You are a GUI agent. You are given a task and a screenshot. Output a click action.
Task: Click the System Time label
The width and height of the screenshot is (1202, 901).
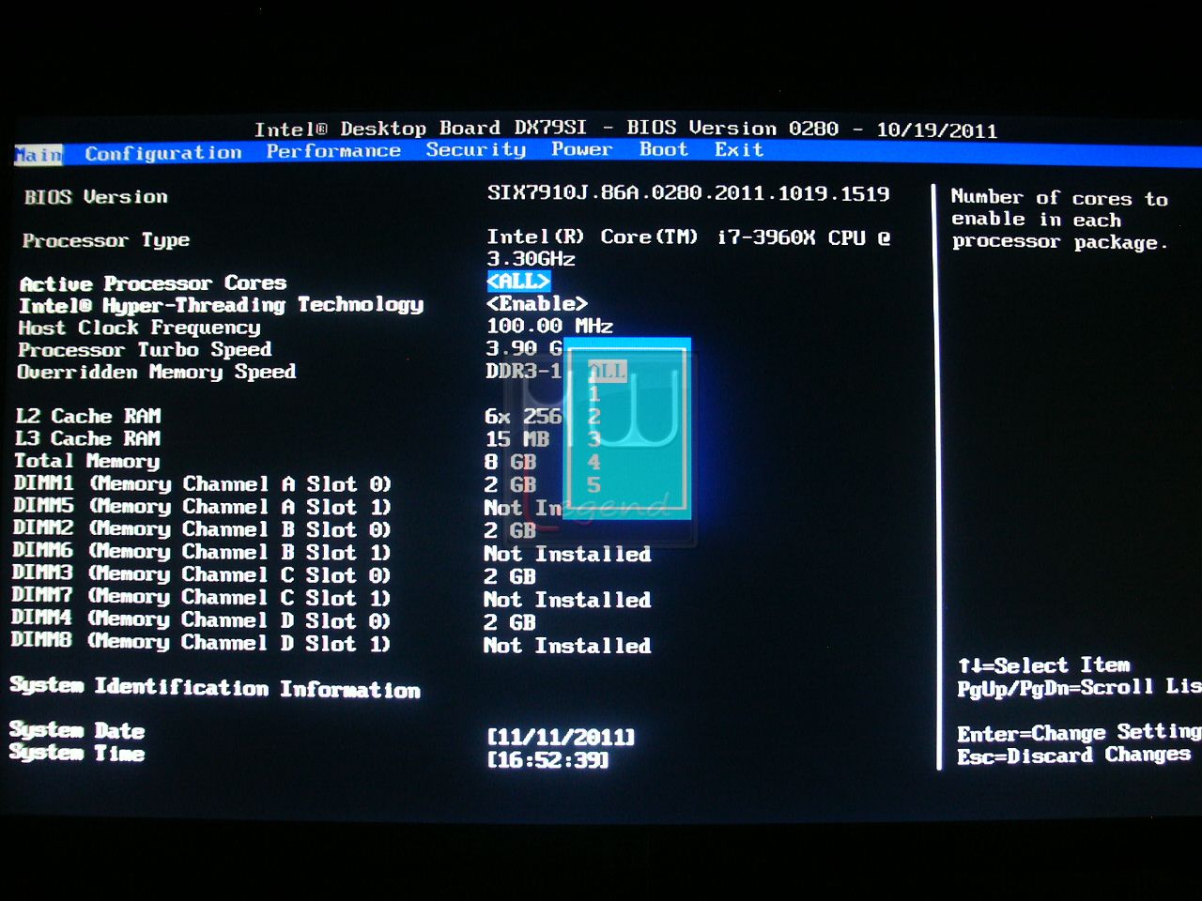77,753
